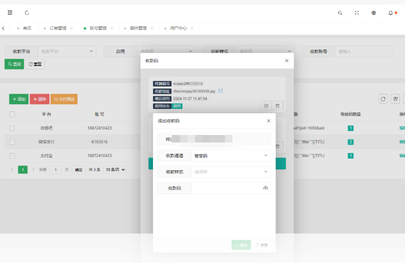405x263 pixels.
Task: Switch to the 订单管理 tab
Action: (x=58, y=28)
